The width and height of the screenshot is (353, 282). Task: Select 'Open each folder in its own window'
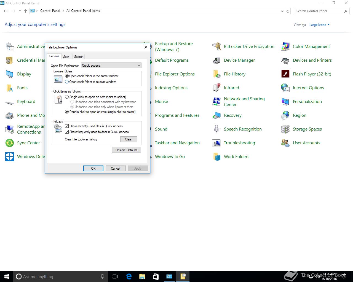coord(90,82)
